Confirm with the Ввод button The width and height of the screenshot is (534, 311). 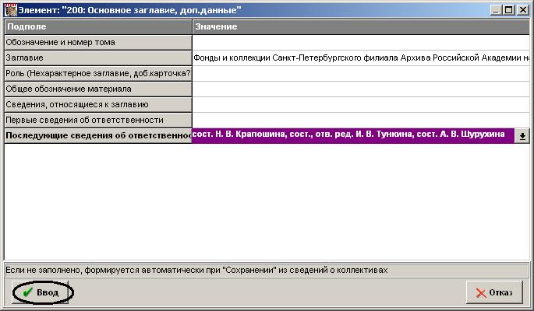pyautogui.click(x=41, y=292)
